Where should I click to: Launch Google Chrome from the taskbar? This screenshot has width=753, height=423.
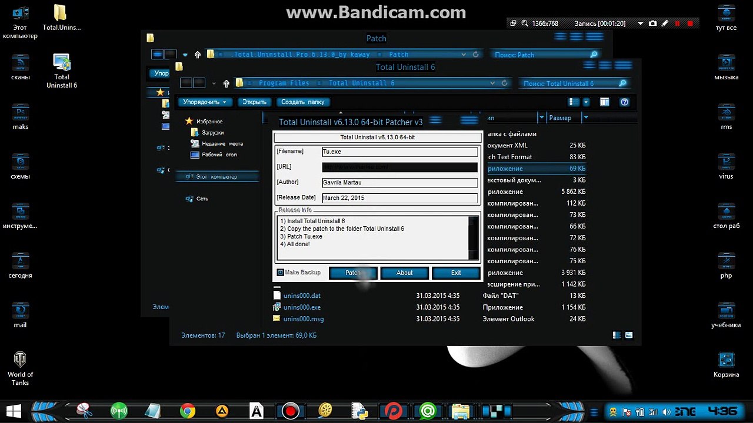point(188,411)
